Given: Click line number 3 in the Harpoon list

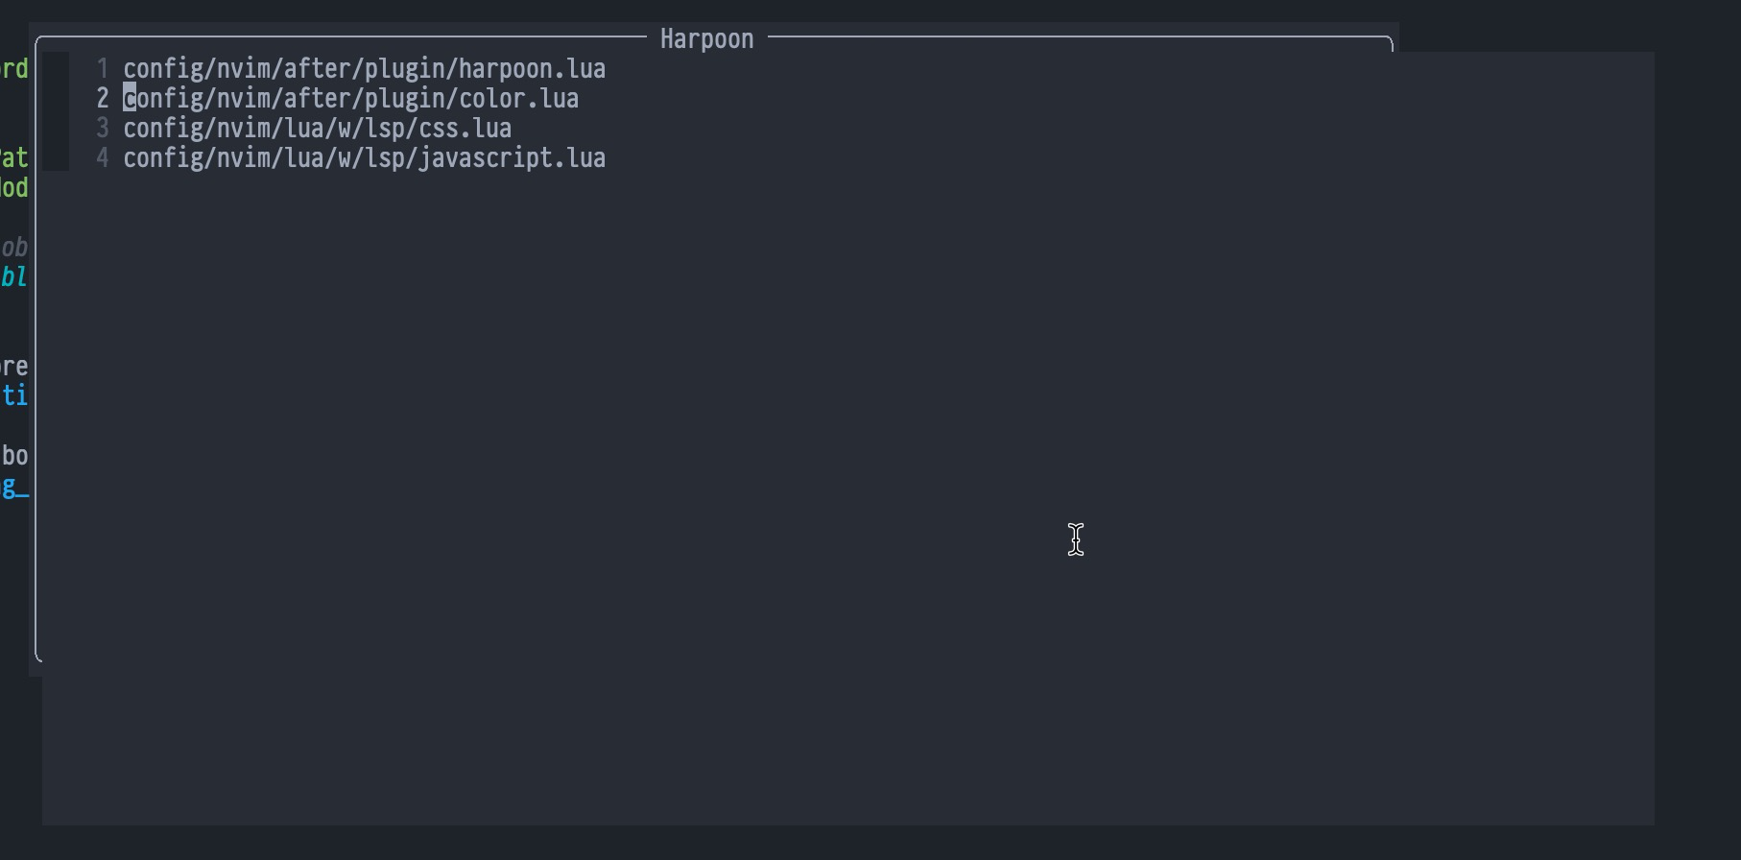Looking at the screenshot, I should pos(101,128).
